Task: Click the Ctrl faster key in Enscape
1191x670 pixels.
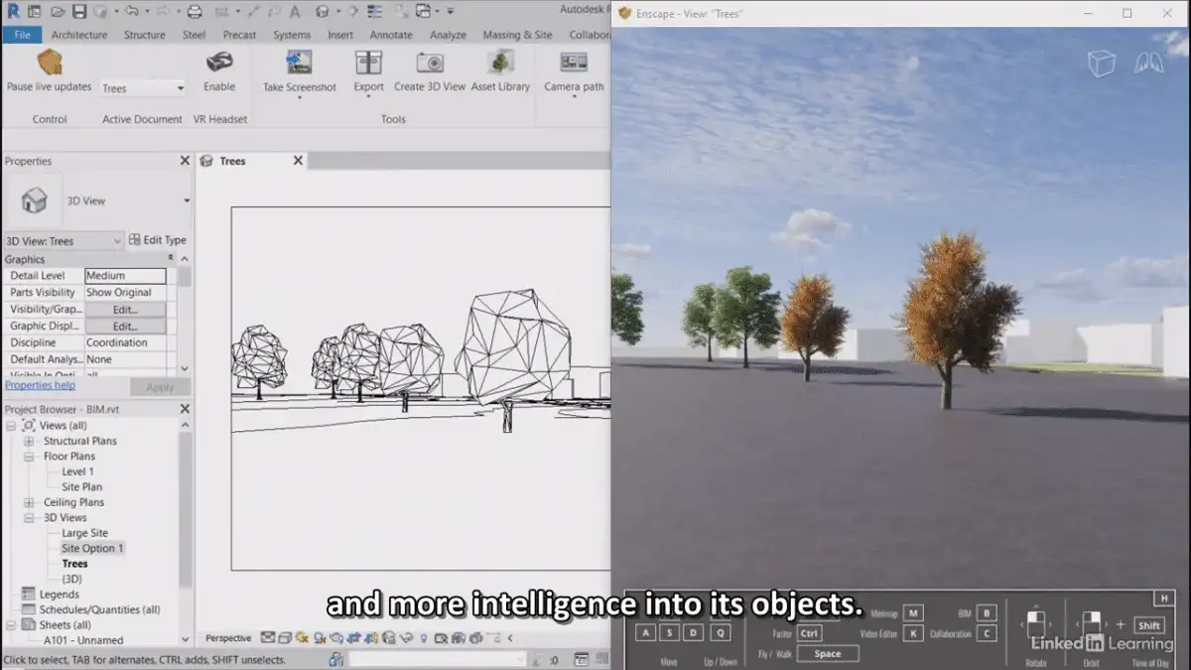Action: pyautogui.click(x=809, y=633)
